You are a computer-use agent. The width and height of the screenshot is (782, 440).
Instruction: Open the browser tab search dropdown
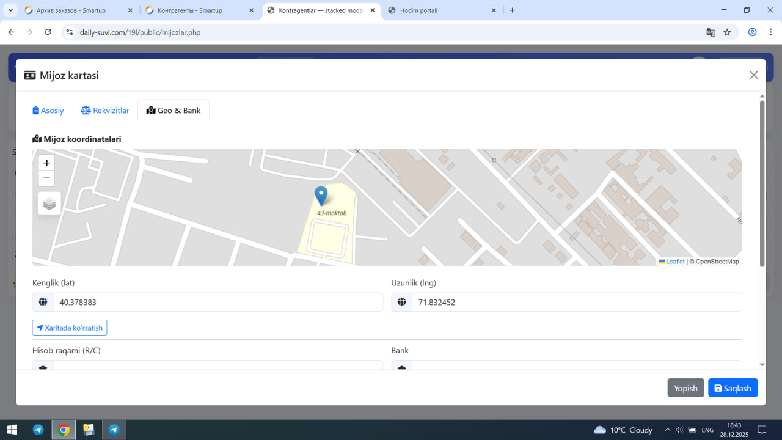pos(10,10)
